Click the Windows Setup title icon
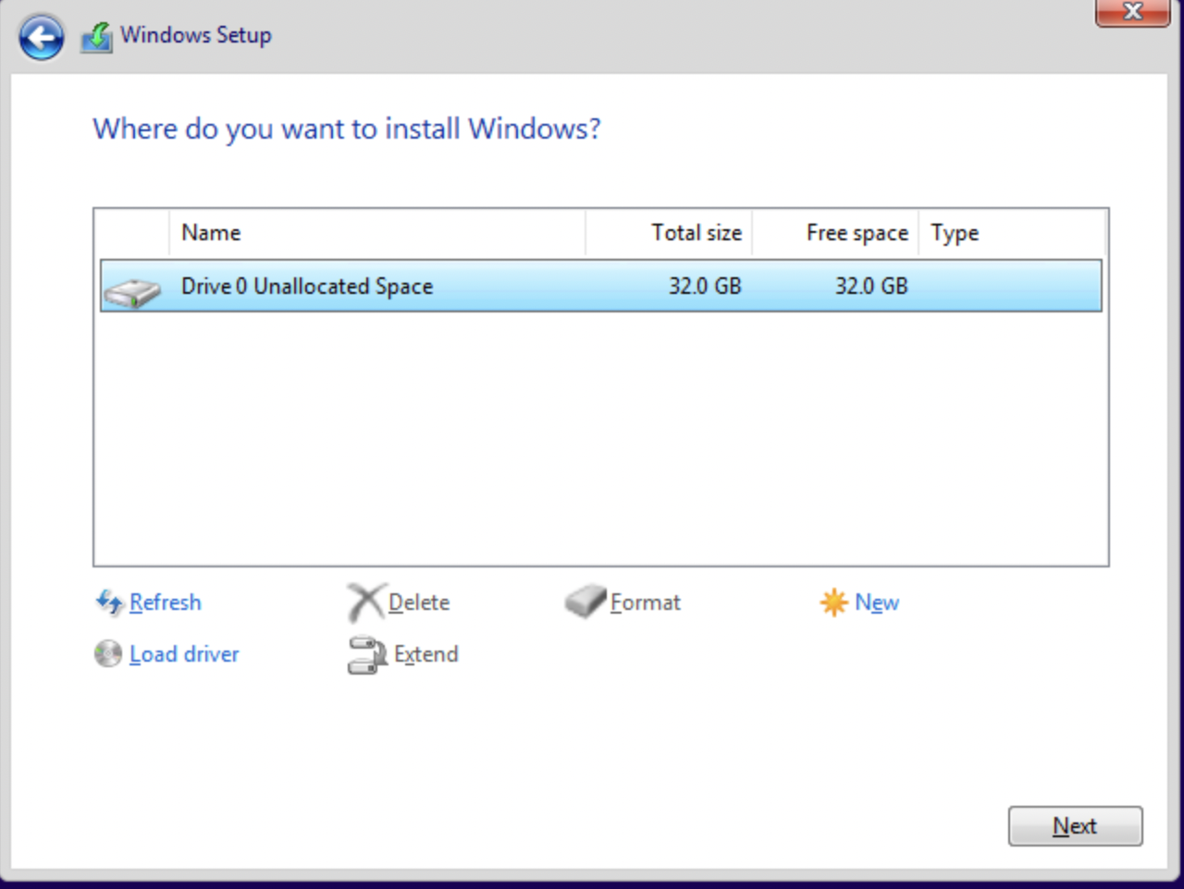This screenshot has width=1184, height=889. click(x=96, y=37)
